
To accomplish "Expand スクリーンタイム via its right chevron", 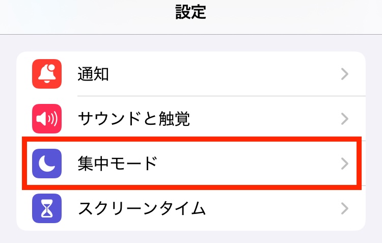I will click(345, 208).
